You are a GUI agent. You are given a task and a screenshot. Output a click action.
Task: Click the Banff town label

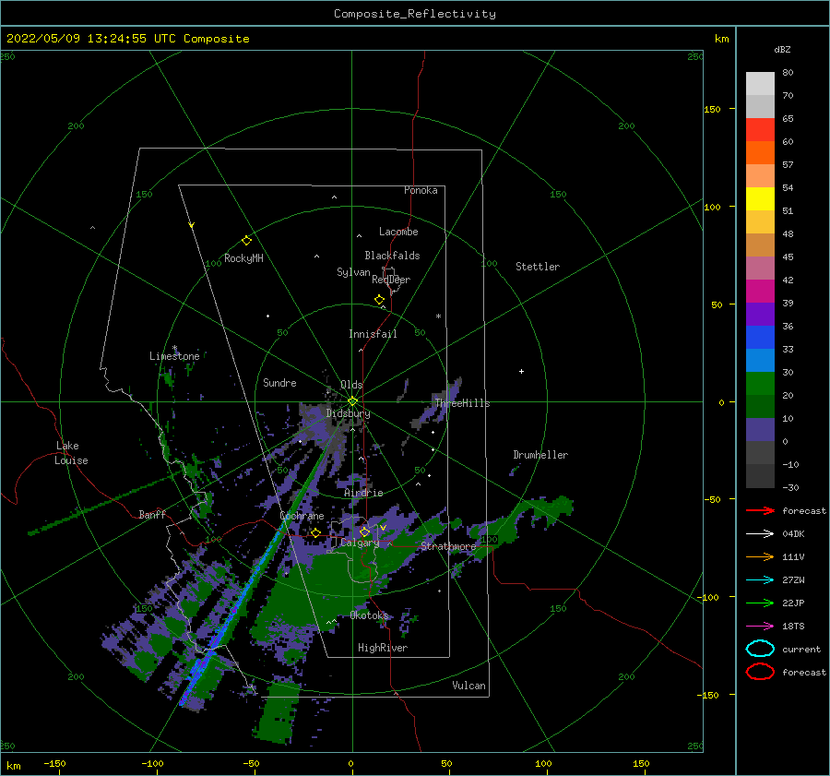tap(152, 514)
